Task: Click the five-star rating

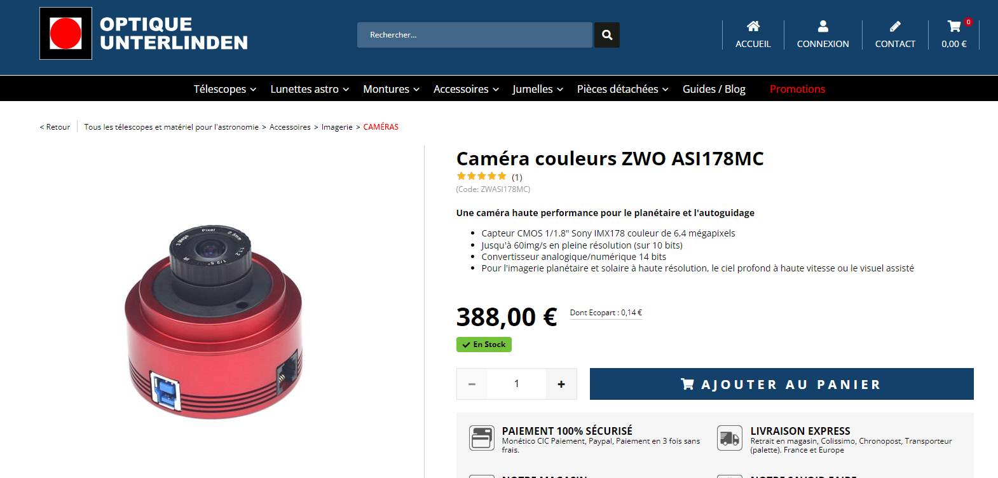Action: coord(481,176)
